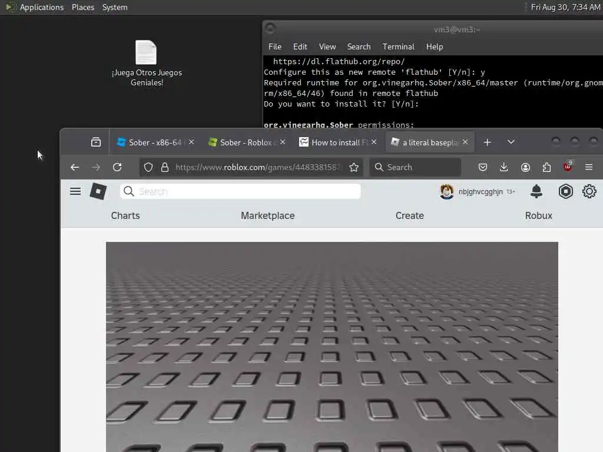Screen dimensions: 603x452
Task: Bookmark this page with the star
Action: click(354, 167)
